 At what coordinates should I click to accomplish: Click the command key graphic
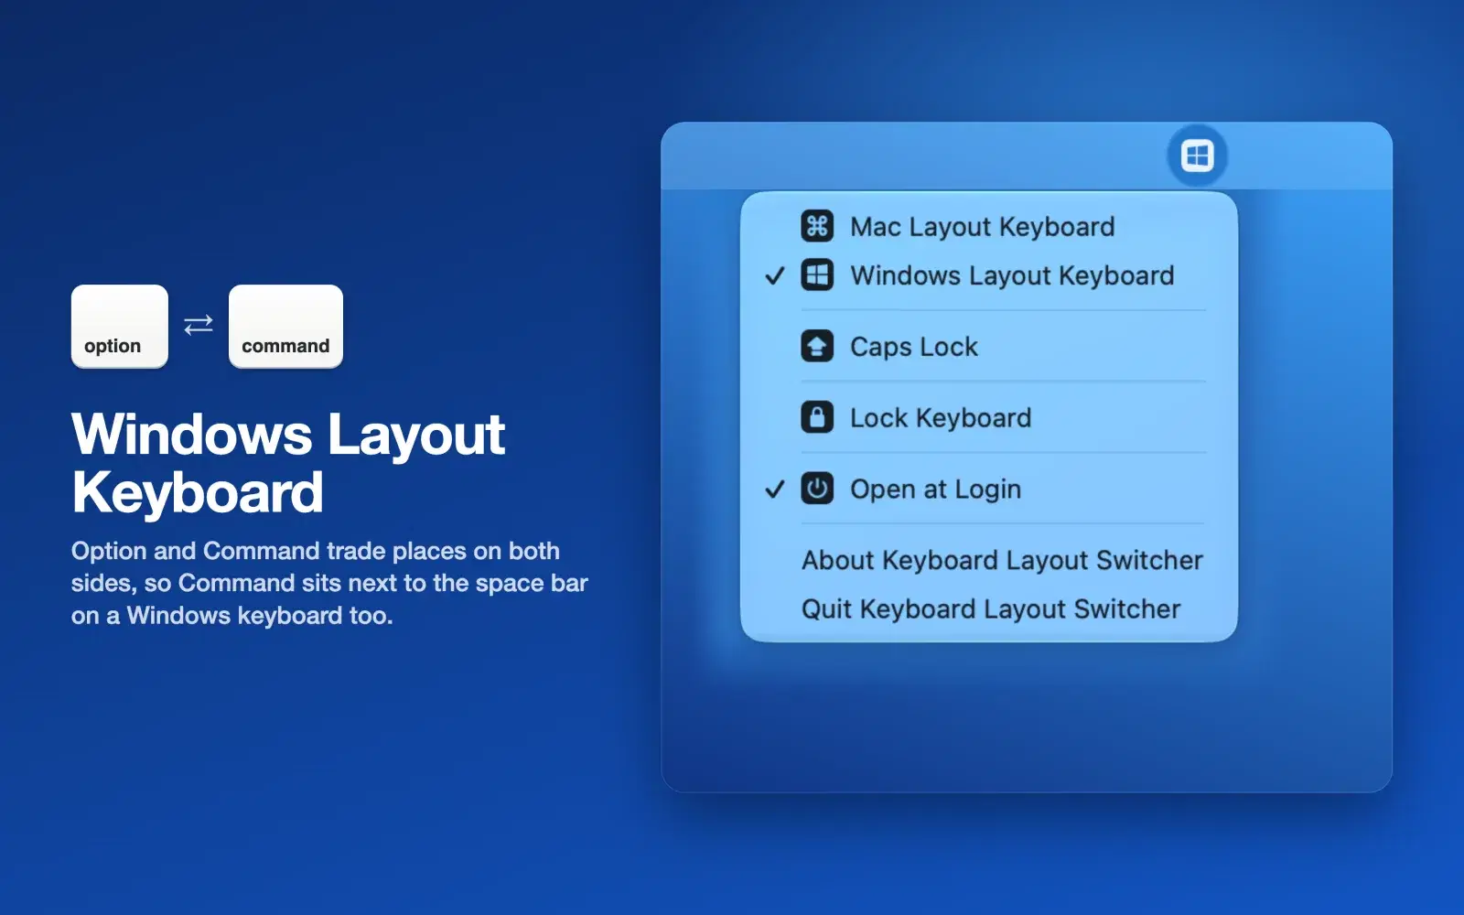pos(285,327)
